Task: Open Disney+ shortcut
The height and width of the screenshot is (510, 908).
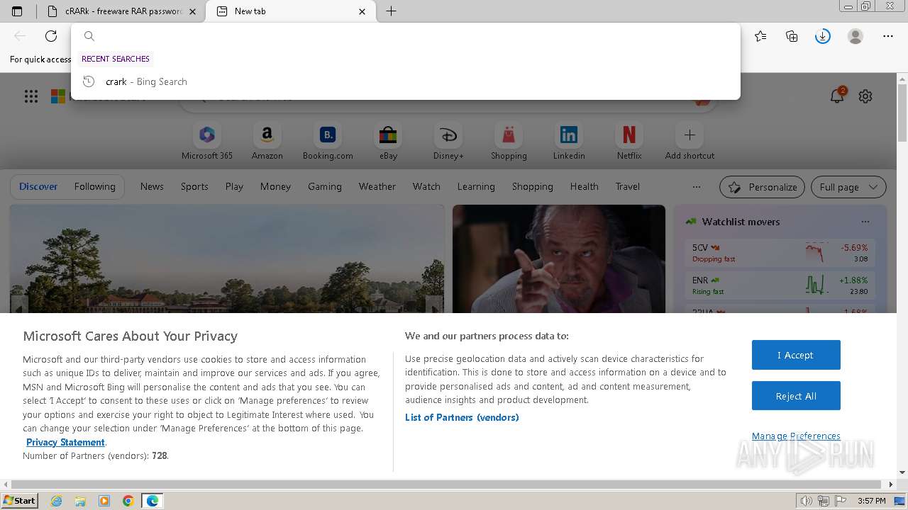Action: [x=448, y=142]
